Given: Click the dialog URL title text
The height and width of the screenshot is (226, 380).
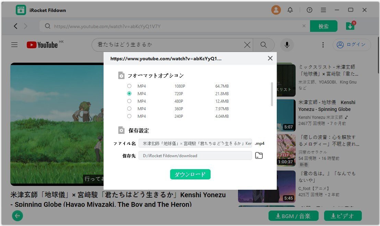Looking at the screenshot, I should pyautogui.click(x=166, y=59).
